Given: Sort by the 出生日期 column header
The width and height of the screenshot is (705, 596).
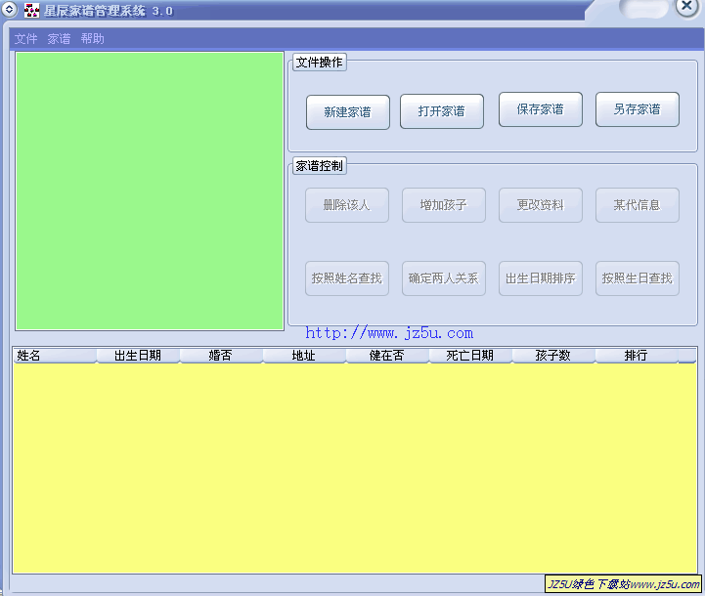Looking at the screenshot, I should pyautogui.click(x=138, y=356).
